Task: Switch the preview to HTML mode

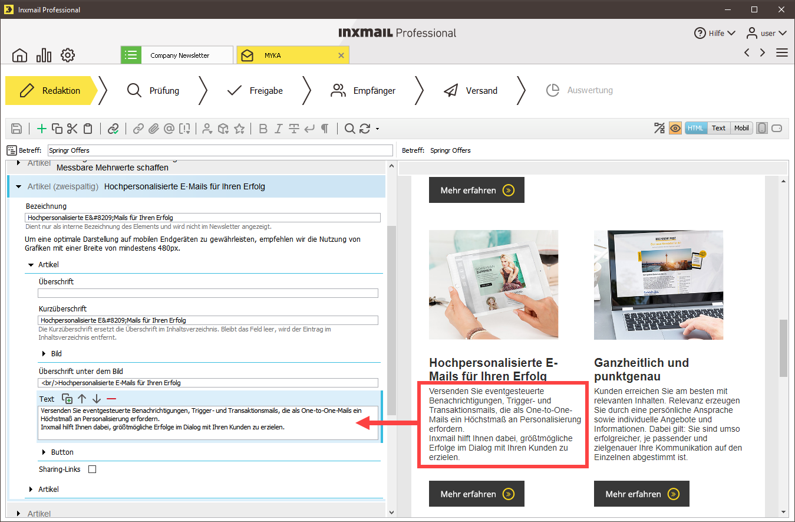Action: tap(695, 128)
